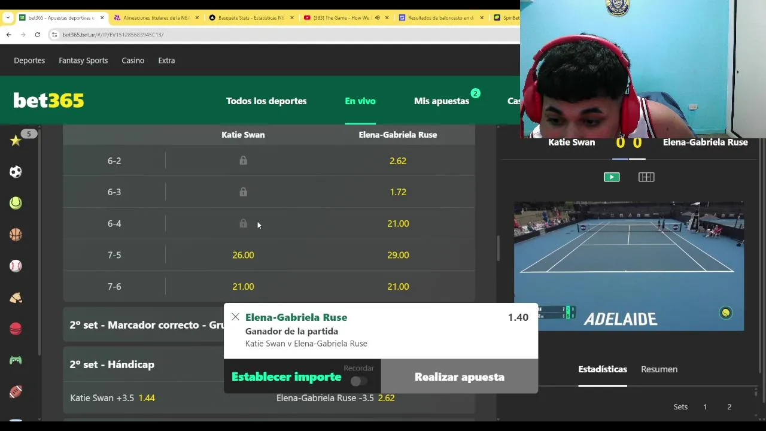
Task: Click the locked 6-2 Katie Swan odds
Action: click(243, 160)
